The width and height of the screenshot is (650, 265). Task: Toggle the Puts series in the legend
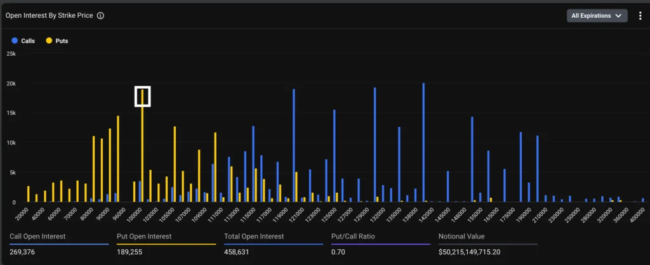click(61, 41)
